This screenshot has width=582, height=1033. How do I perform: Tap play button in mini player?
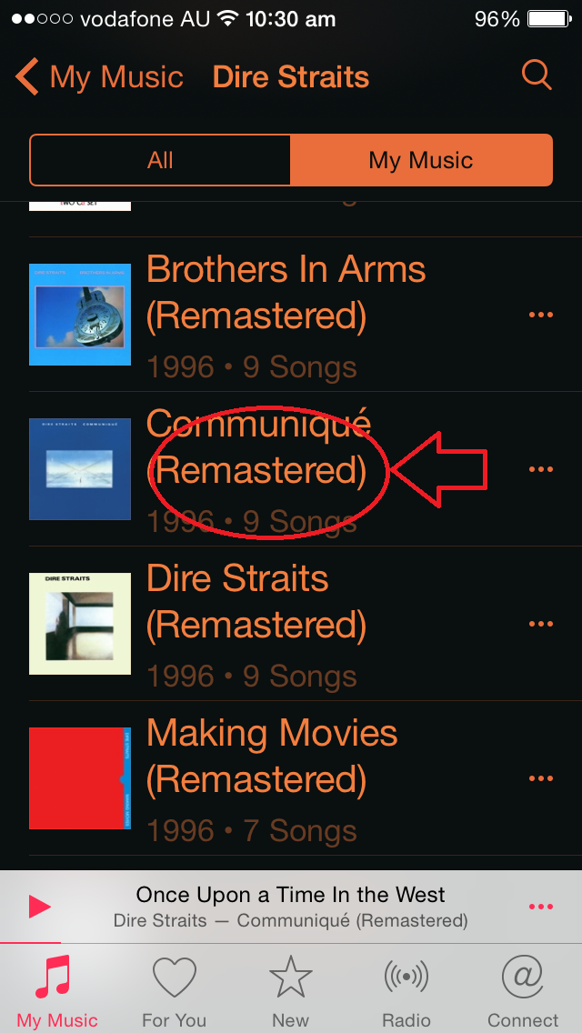click(39, 908)
